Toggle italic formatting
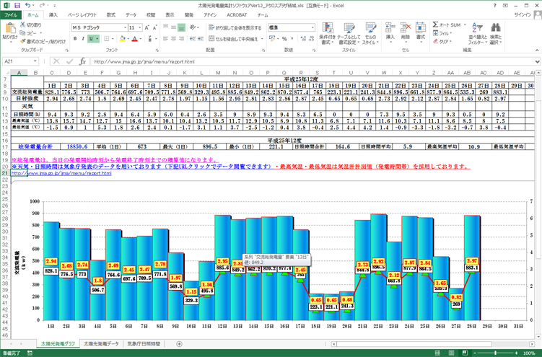This screenshot has width=542, height=357. 83,39
